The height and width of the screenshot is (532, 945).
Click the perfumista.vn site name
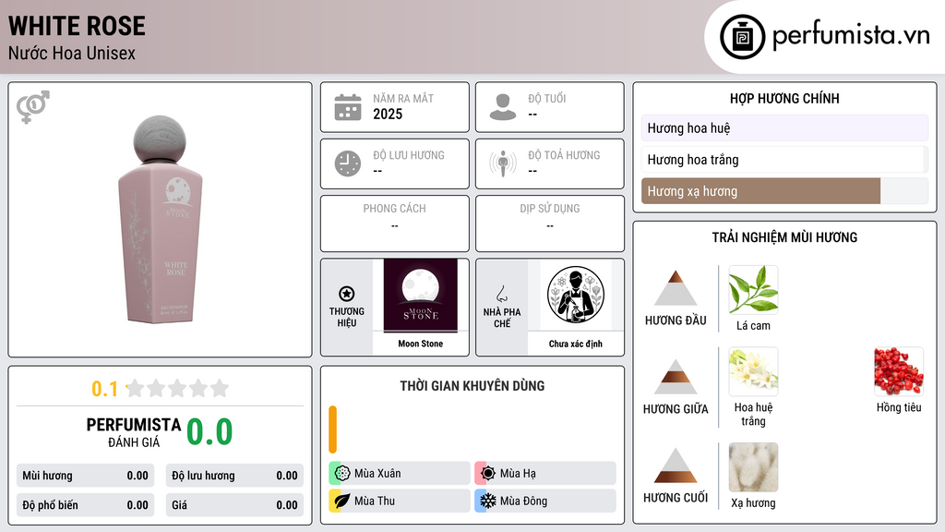pyautogui.click(x=851, y=36)
